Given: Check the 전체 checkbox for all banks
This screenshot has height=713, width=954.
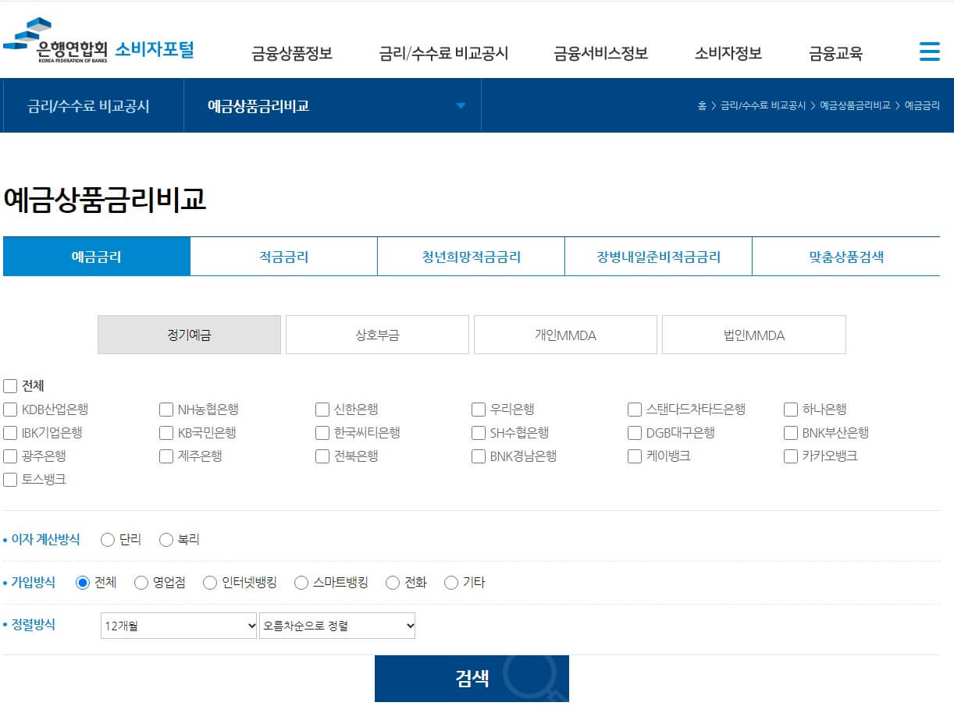Looking at the screenshot, I should pos(10,385).
